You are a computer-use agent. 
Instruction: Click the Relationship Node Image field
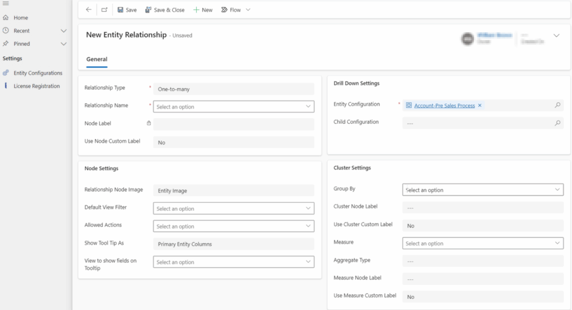pos(233,191)
